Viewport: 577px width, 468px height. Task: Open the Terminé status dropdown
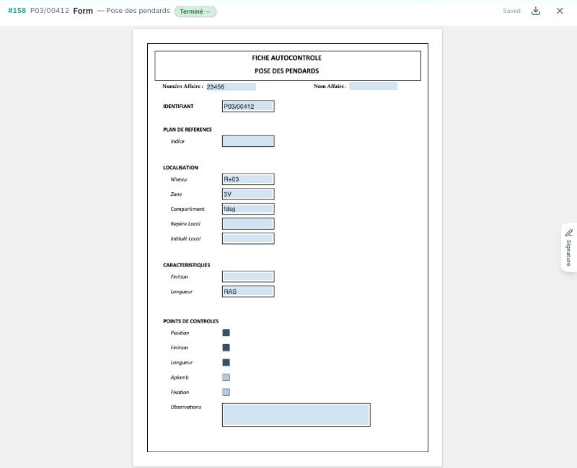tap(195, 12)
